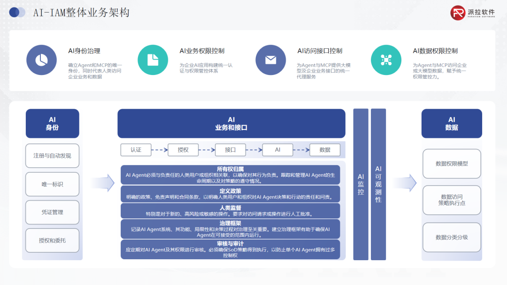Click the 认证 flow box

pos(136,150)
